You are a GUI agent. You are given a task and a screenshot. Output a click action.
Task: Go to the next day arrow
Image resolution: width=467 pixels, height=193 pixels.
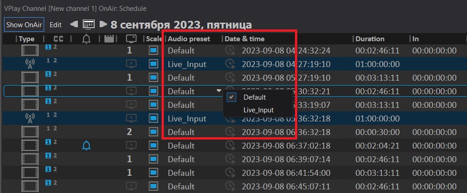[103, 24]
